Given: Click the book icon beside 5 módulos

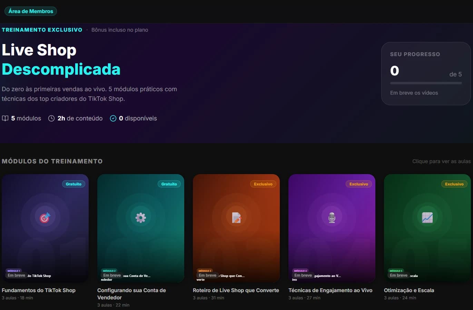Looking at the screenshot, I should pyautogui.click(x=5, y=118).
